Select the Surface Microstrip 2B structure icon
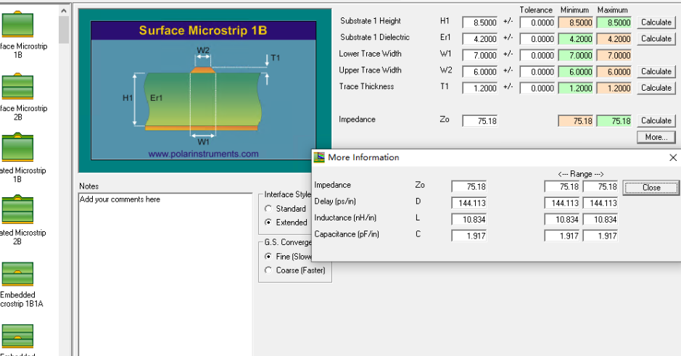Screen dimensions: 681x356 (x=18, y=86)
